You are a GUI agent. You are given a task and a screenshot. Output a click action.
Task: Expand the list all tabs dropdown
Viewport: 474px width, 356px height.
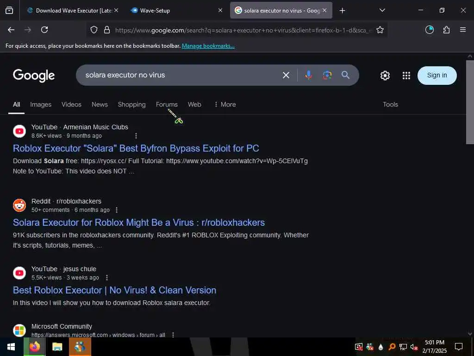point(382,11)
